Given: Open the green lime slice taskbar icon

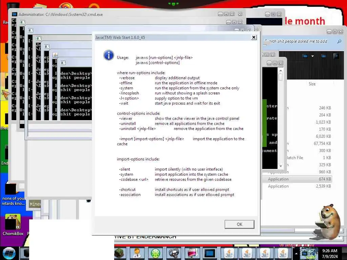Looking at the screenshot, I should point(155,253).
